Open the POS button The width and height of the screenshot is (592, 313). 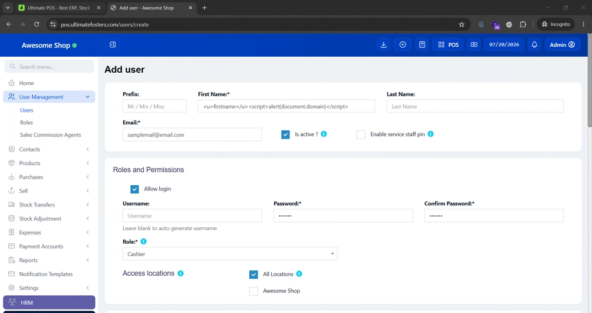pyautogui.click(x=448, y=44)
